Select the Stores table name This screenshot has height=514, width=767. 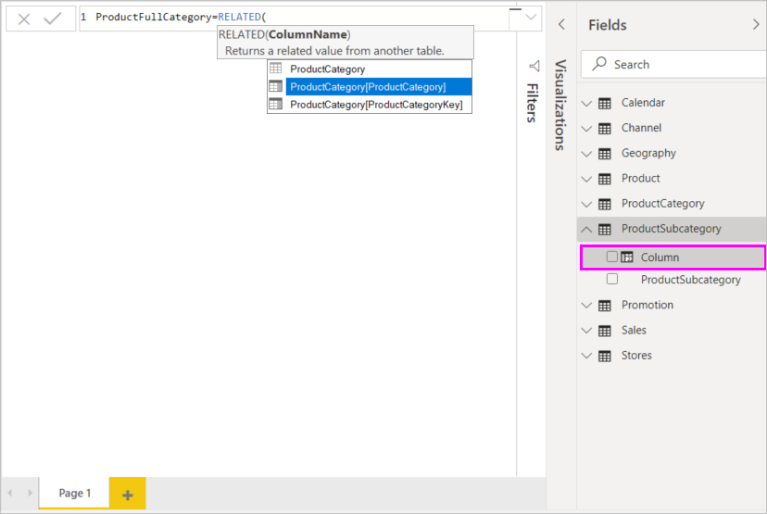click(636, 356)
